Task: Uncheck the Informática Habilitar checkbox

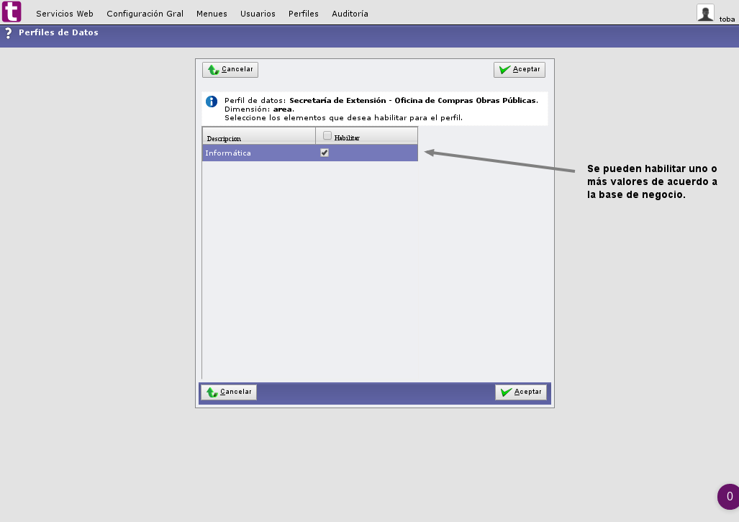Action: tap(325, 153)
